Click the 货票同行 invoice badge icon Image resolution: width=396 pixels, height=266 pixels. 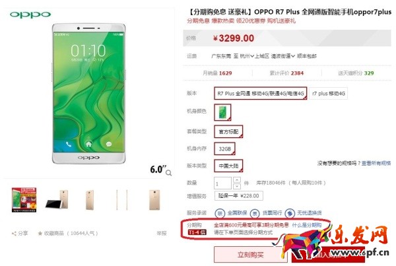(x=255, y=213)
